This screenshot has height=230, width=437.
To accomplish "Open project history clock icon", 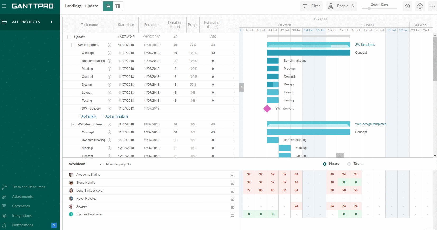I will pos(407,6).
